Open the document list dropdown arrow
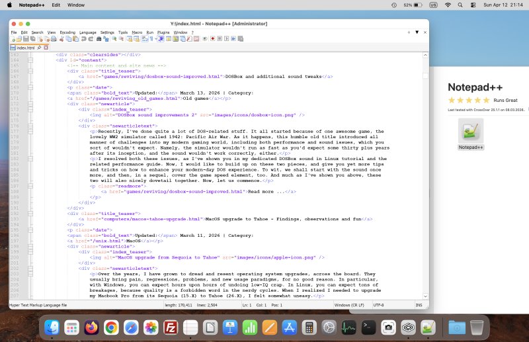The image size is (529, 342). click(x=417, y=32)
